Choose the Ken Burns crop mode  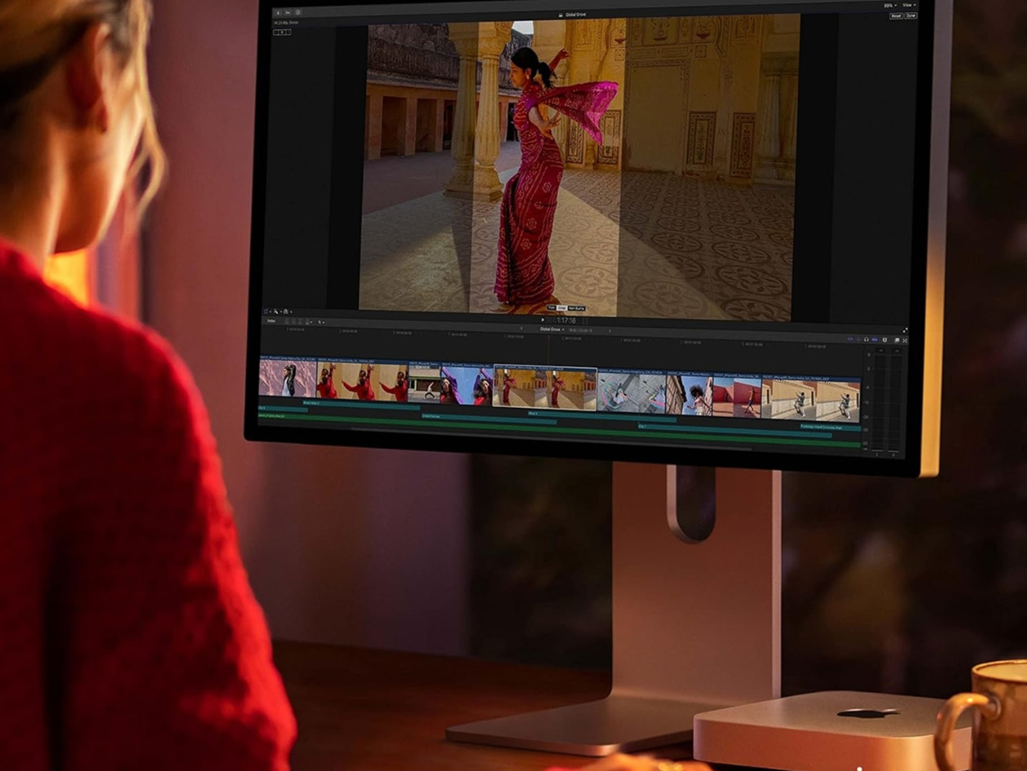pyautogui.click(x=576, y=308)
